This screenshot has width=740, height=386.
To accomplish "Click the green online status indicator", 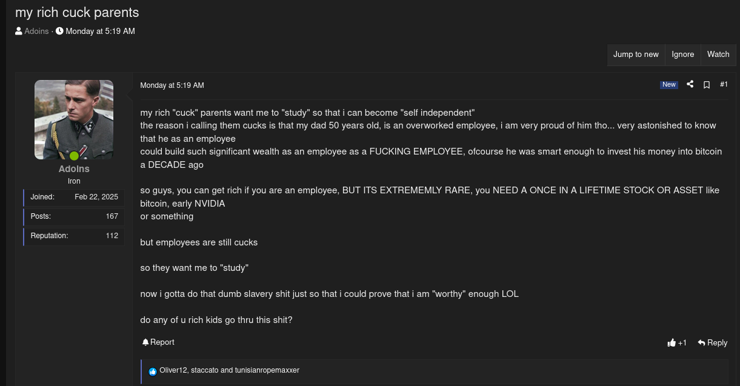I will (74, 156).
